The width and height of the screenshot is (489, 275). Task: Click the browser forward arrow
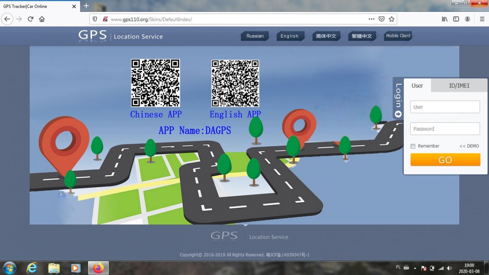click(19, 19)
